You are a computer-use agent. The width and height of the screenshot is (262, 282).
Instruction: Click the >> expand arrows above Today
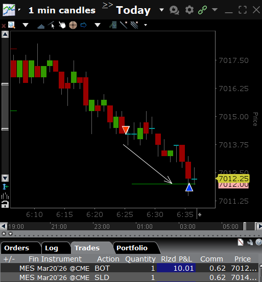[107, 5]
